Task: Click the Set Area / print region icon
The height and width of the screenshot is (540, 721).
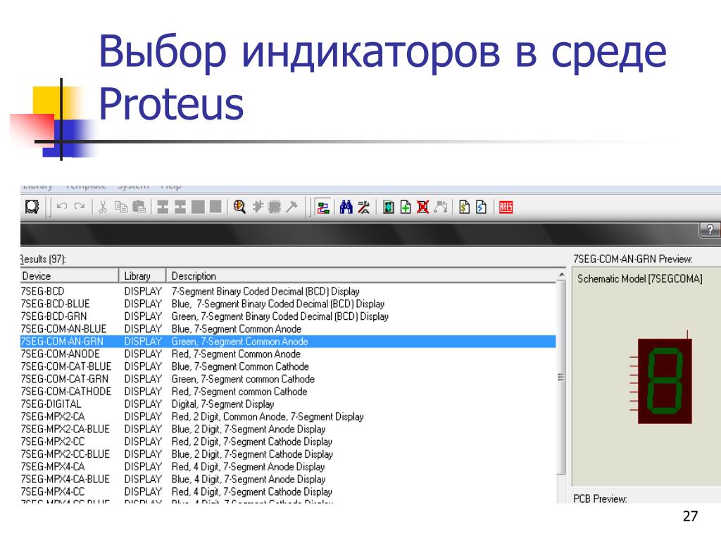Action: [x=32, y=207]
